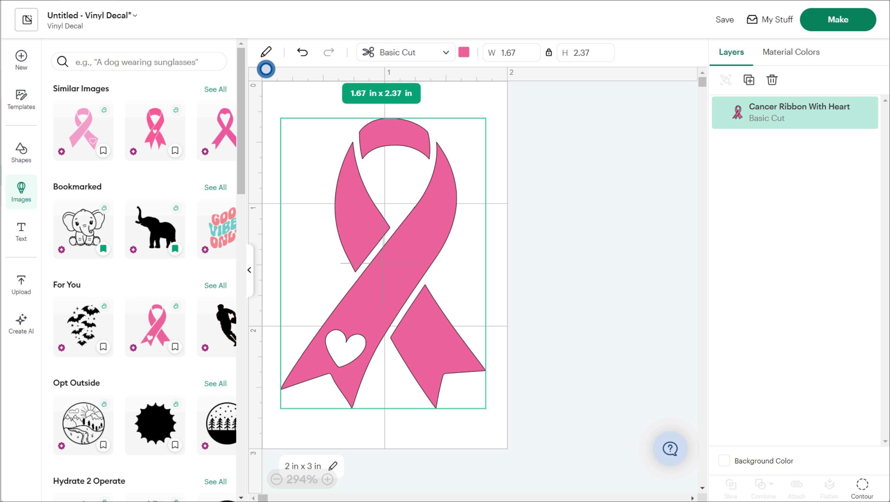Click the Make button

[838, 19]
